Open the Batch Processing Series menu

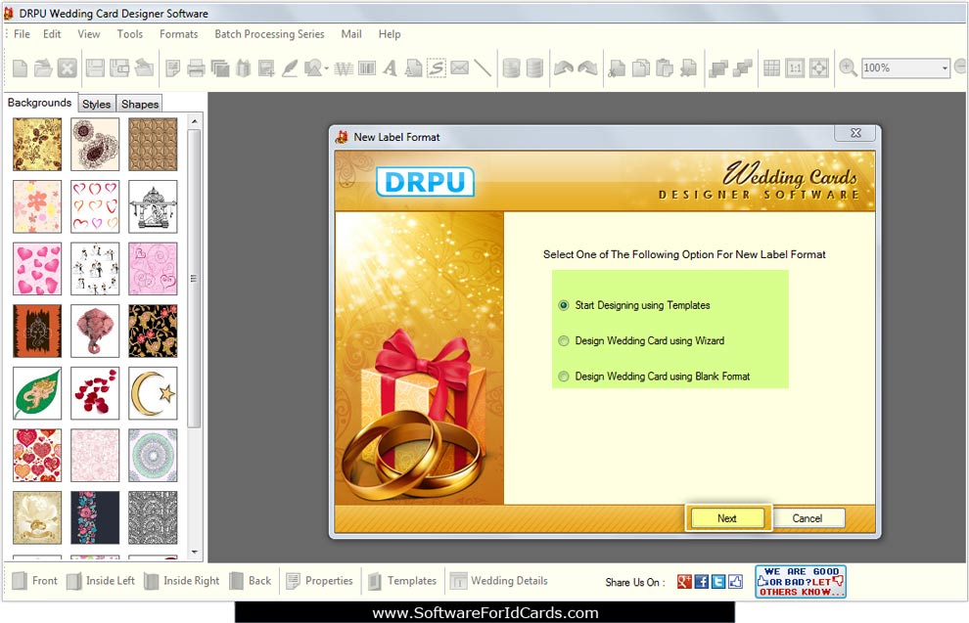[x=269, y=34]
